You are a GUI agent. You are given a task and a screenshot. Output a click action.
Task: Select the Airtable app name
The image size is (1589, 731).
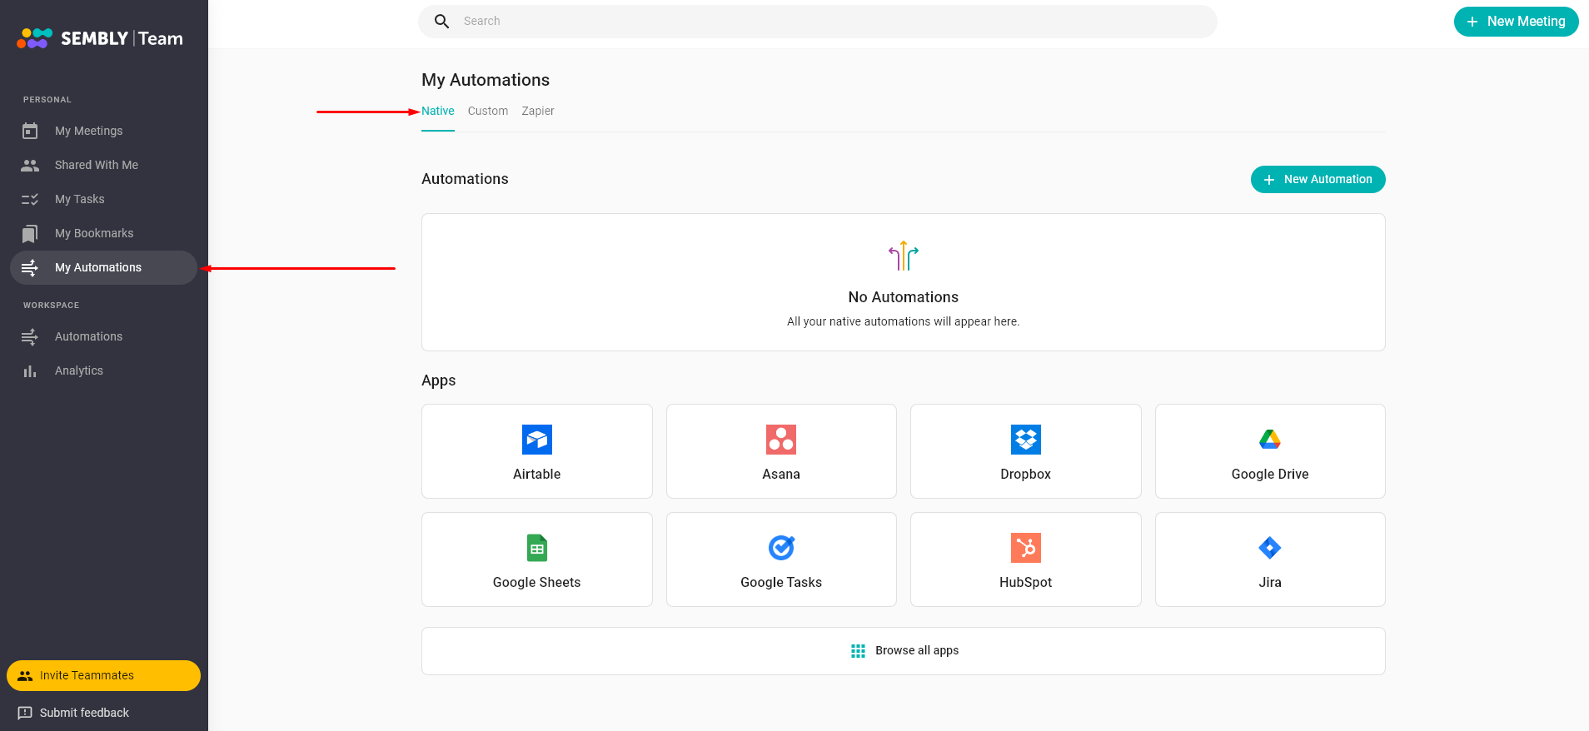point(537,474)
